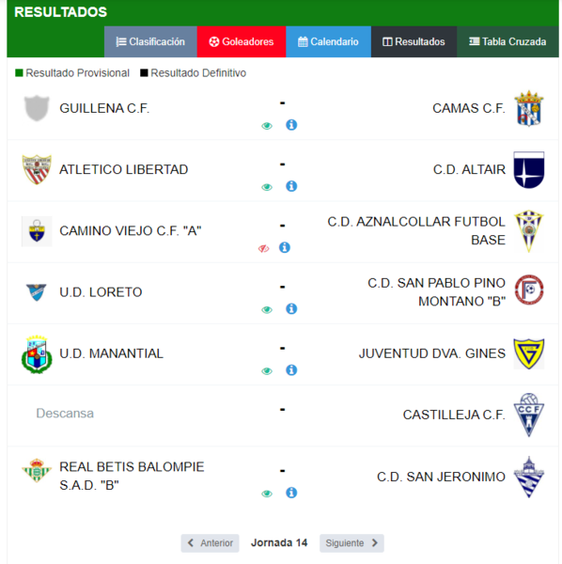This screenshot has width=562, height=564.
Task: Open the Goleadores tab
Action: (242, 41)
